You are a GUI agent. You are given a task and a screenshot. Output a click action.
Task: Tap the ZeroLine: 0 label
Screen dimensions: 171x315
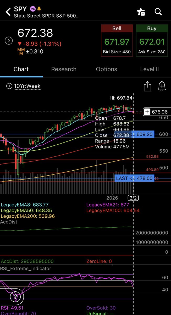[x=99, y=261]
